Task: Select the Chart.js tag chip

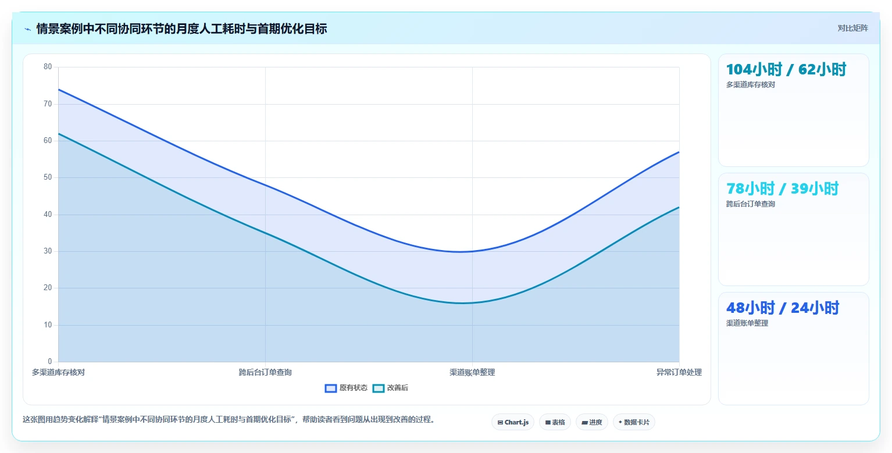Action: [x=513, y=422]
